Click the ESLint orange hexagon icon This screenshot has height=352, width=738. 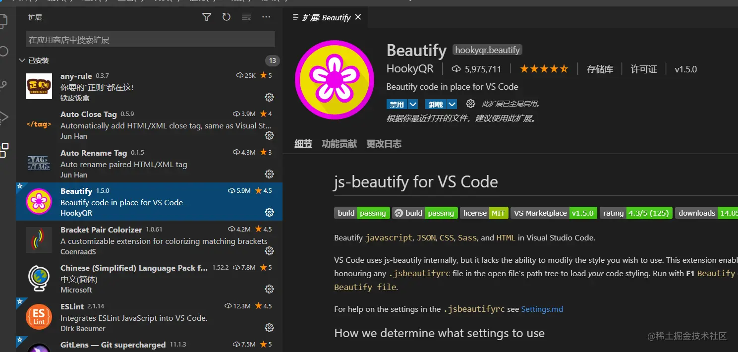coord(39,317)
